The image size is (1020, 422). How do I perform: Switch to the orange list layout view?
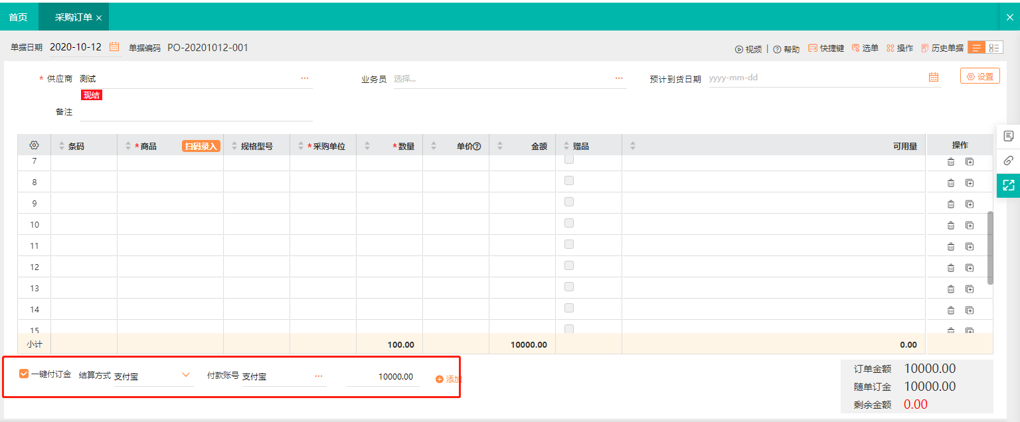977,48
